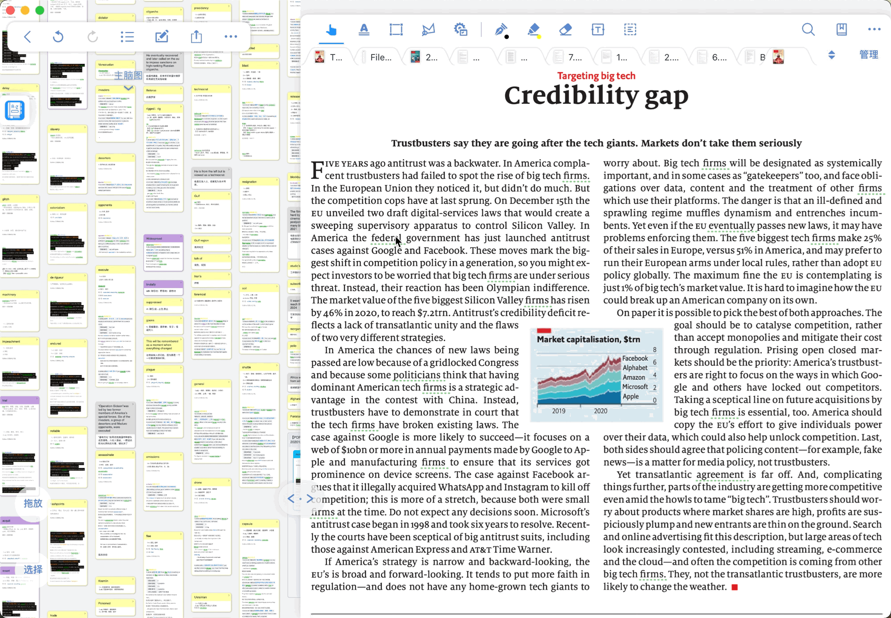
Task: Select the text highlight tool
Action: pyautogui.click(x=364, y=30)
